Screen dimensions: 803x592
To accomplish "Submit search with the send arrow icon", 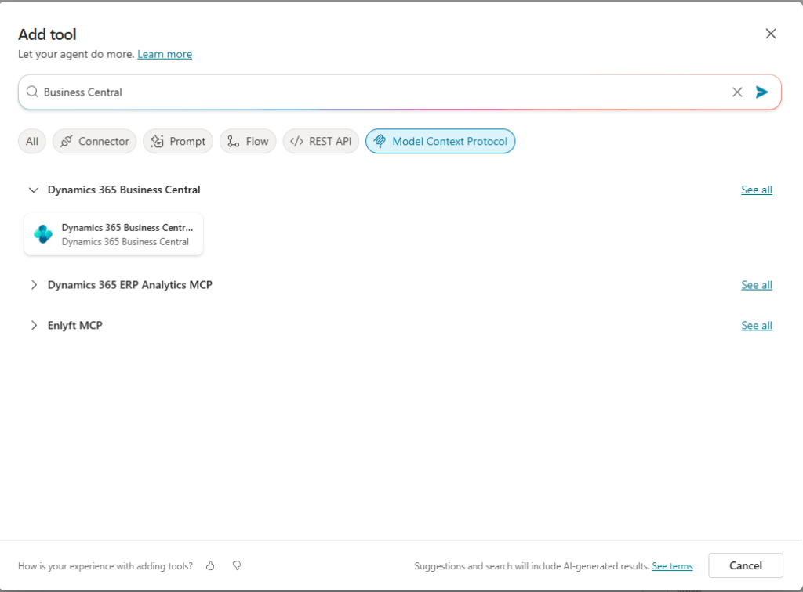I will (x=761, y=92).
